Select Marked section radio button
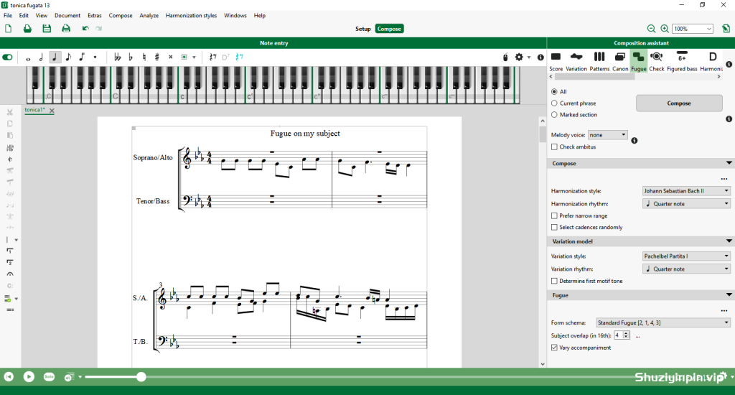The image size is (735, 395). point(554,114)
